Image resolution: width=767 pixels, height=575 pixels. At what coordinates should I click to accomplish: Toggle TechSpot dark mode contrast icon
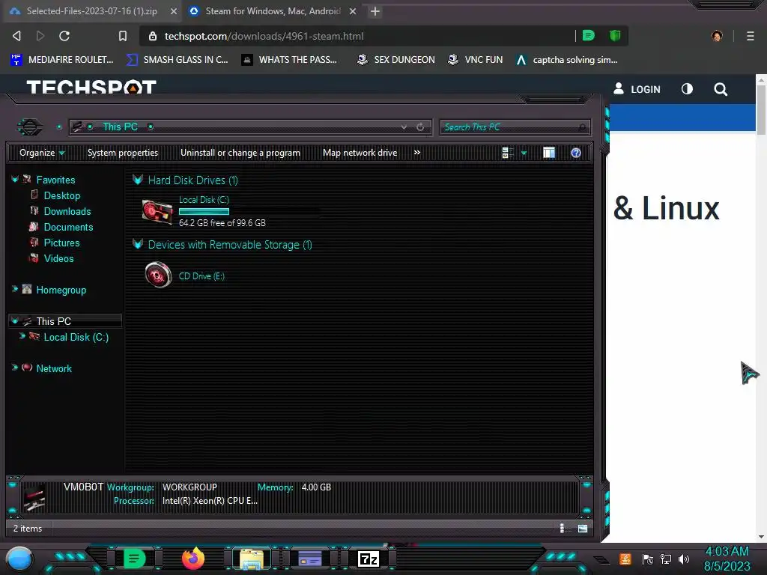point(687,88)
